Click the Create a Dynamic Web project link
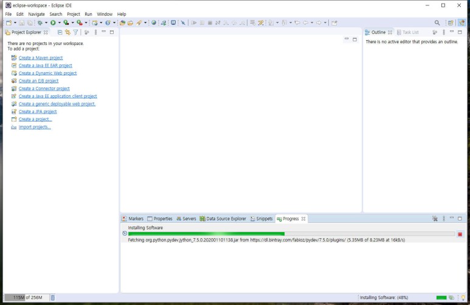The image size is (470, 305). point(47,73)
